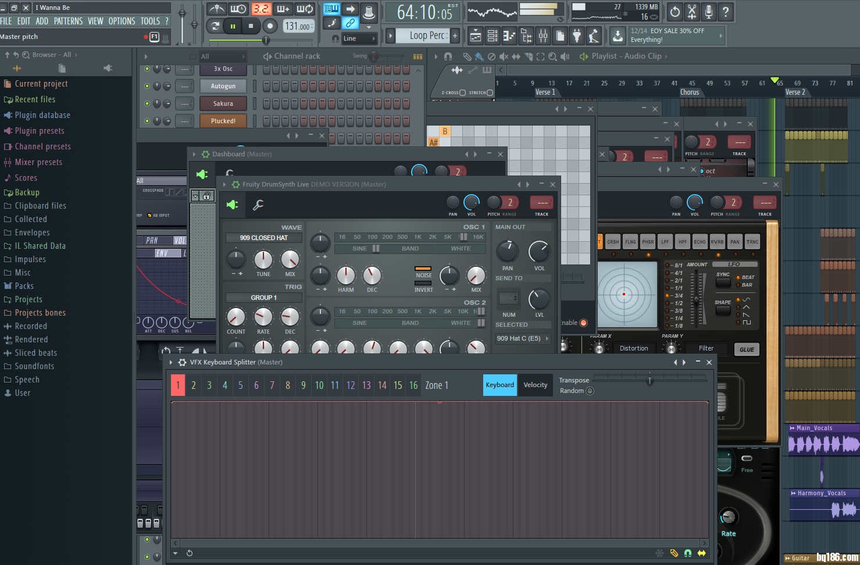Select the playlist Delete tool

(x=491, y=56)
